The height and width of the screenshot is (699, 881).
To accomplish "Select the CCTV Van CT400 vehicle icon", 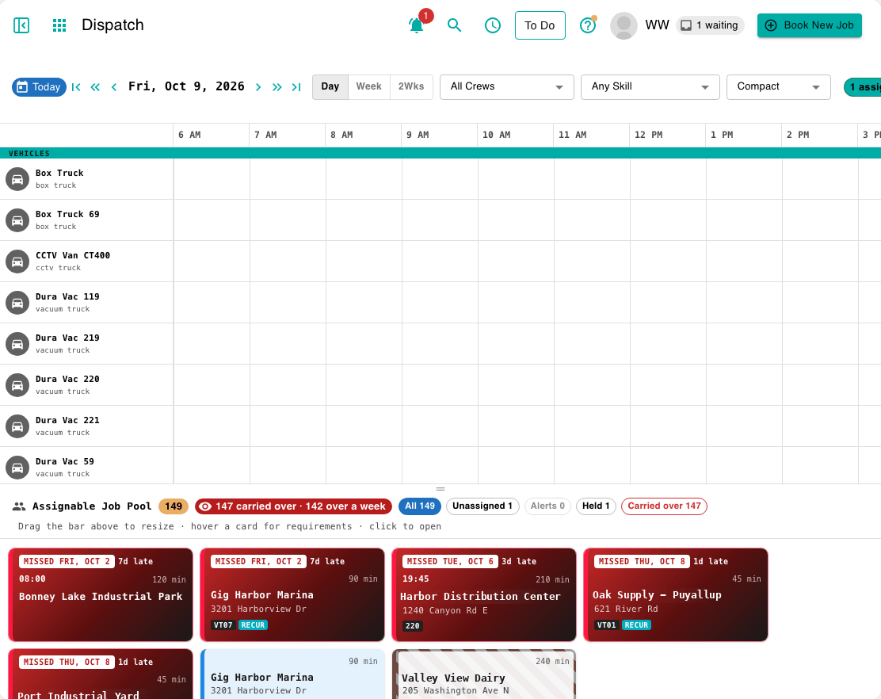I will coord(17,262).
